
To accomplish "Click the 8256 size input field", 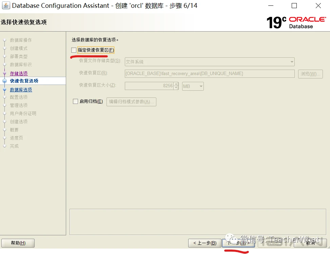I will [x=149, y=86].
